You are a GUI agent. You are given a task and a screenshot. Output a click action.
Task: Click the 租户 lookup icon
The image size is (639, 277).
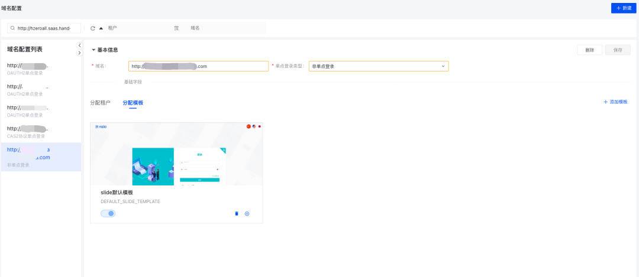click(x=176, y=28)
